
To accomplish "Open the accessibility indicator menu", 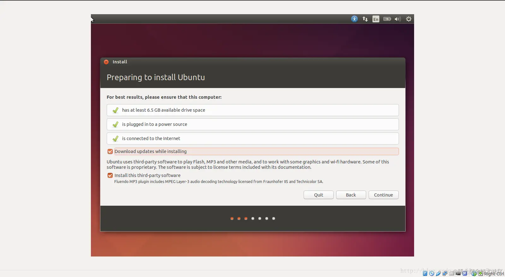I will pyautogui.click(x=354, y=19).
